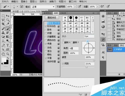The width and height of the screenshot is (125, 96).
Task: Expand the toolbox double-arrow header
Action: [x=1, y=10]
